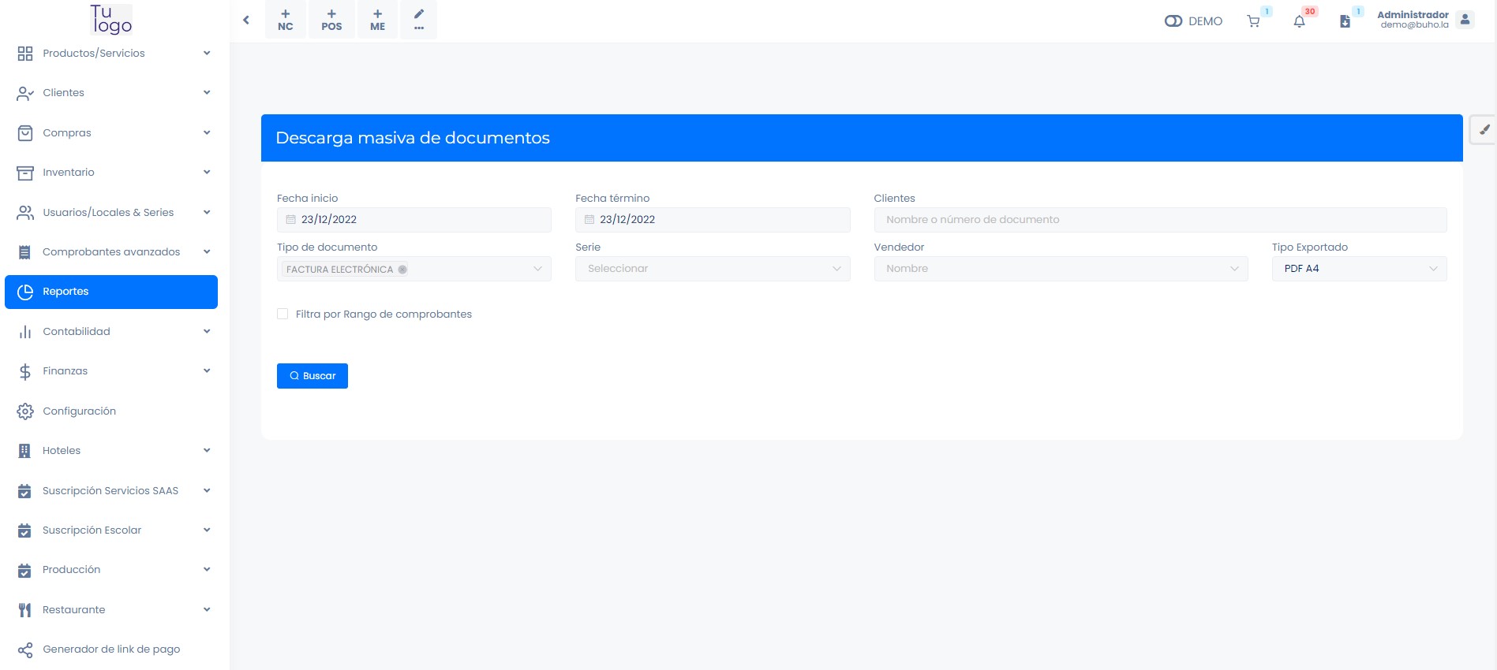Viewport: 1497px width, 670px height.
Task: Click the Generador de link de pago icon
Action: [x=25, y=650]
